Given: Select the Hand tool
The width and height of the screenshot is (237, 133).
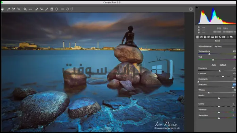Looking at the screenshot, I should point(2,9).
